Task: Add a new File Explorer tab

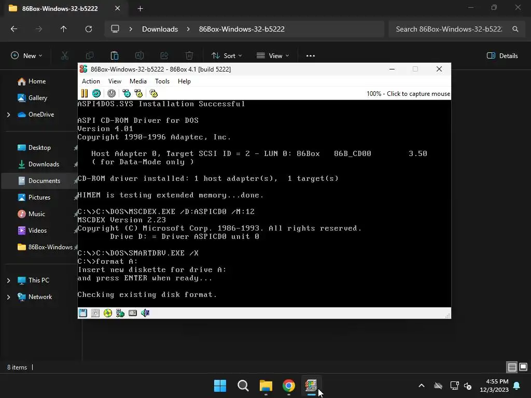Action: pyautogui.click(x=141, y=8)
